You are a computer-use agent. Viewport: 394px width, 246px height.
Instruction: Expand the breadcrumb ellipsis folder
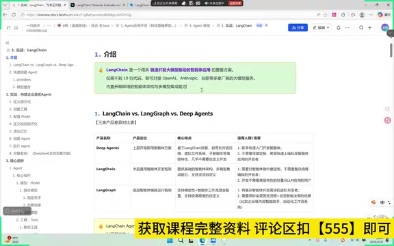point(49,25)
